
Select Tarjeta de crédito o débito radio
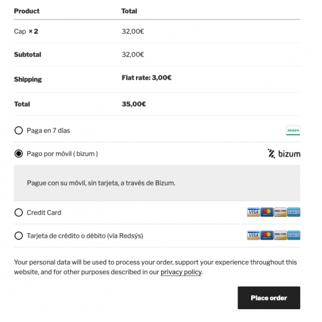coord(19,236)
